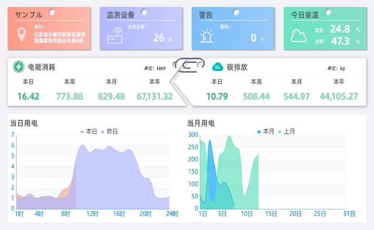Click the 当日用电 chart title
This screenshot has width=374, height=230.
point(24,123)
